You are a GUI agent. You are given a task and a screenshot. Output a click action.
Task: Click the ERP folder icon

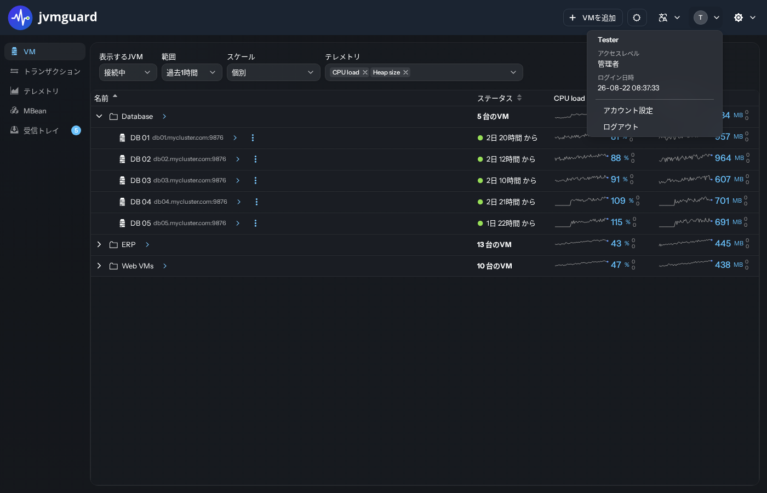pyautogui.click(x=113, y=245)
